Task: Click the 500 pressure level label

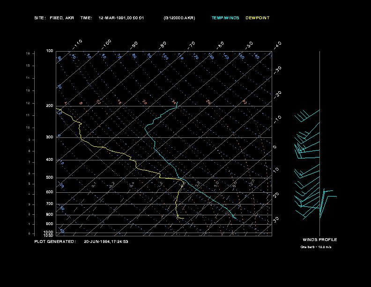Action: click(x=50, y=177)
